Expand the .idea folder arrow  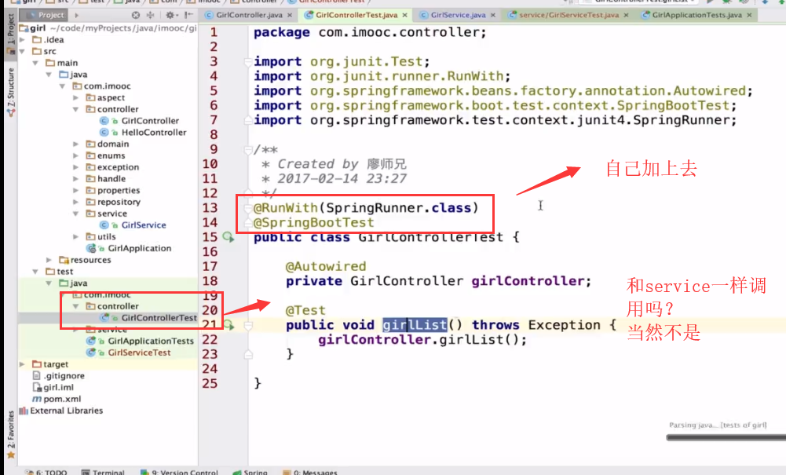22,39
